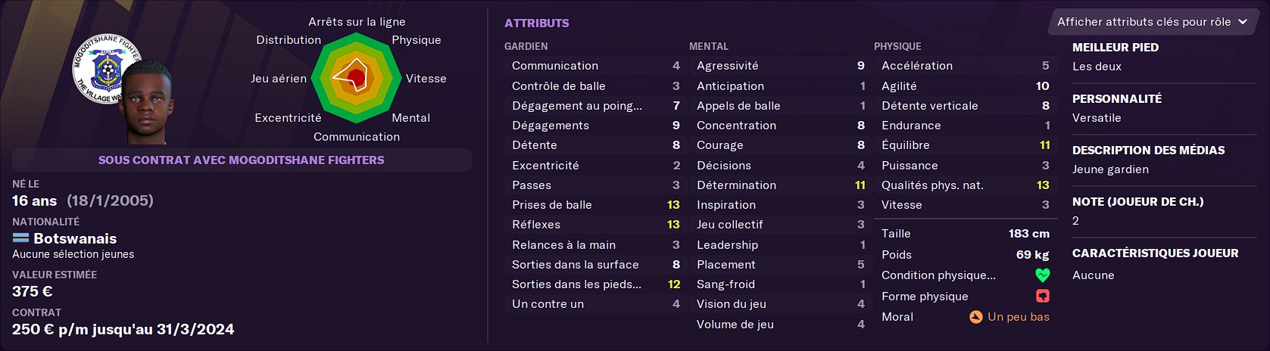
Task: Open the Sous contrat avec Mogoditshane Fighters link
Action: point(241,160)
